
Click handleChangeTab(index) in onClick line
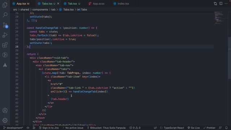90,91
